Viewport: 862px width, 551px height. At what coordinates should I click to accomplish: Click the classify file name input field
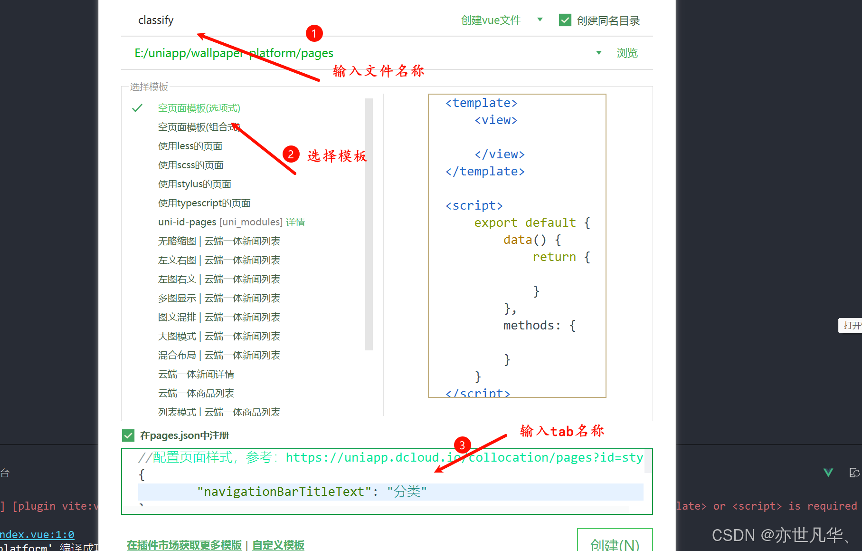(x=285, y=20)
